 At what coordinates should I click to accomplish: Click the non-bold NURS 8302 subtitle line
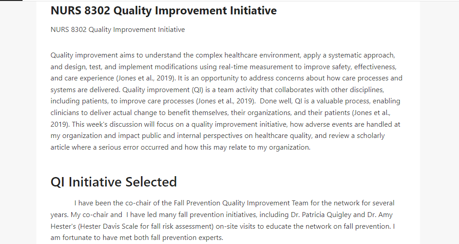[118, 30]
